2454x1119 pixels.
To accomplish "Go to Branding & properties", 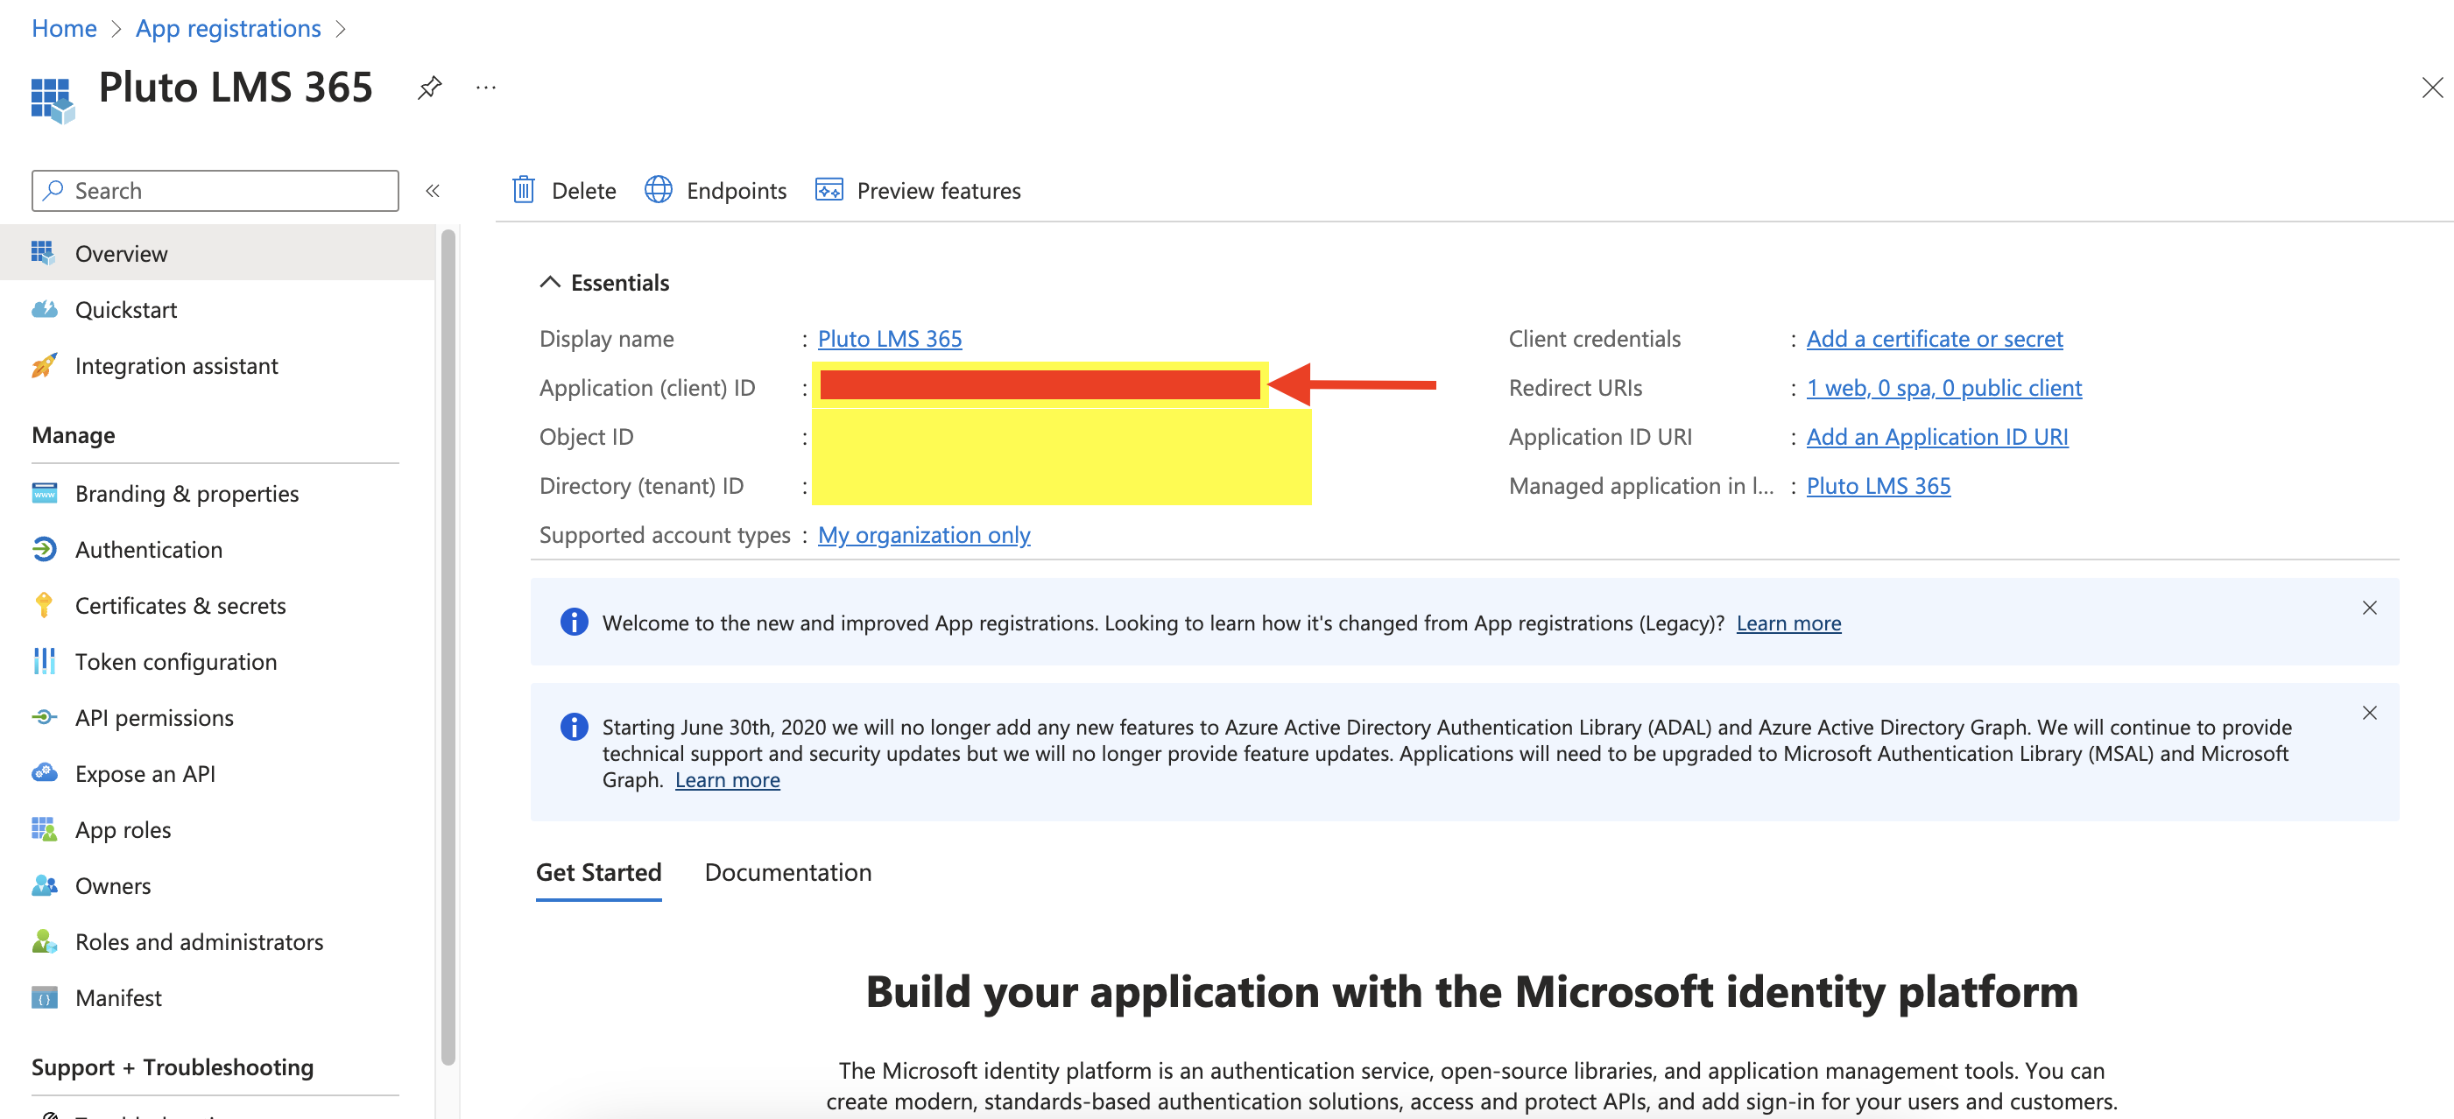I will (x=218, y=492).
